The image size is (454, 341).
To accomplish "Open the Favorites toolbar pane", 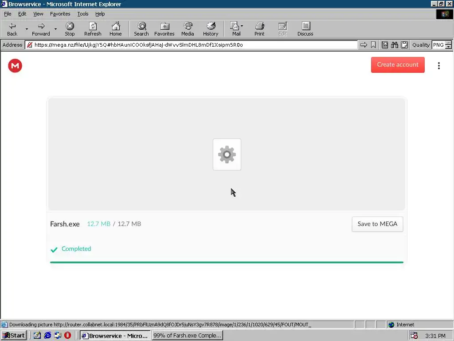I will pos(164,29).
